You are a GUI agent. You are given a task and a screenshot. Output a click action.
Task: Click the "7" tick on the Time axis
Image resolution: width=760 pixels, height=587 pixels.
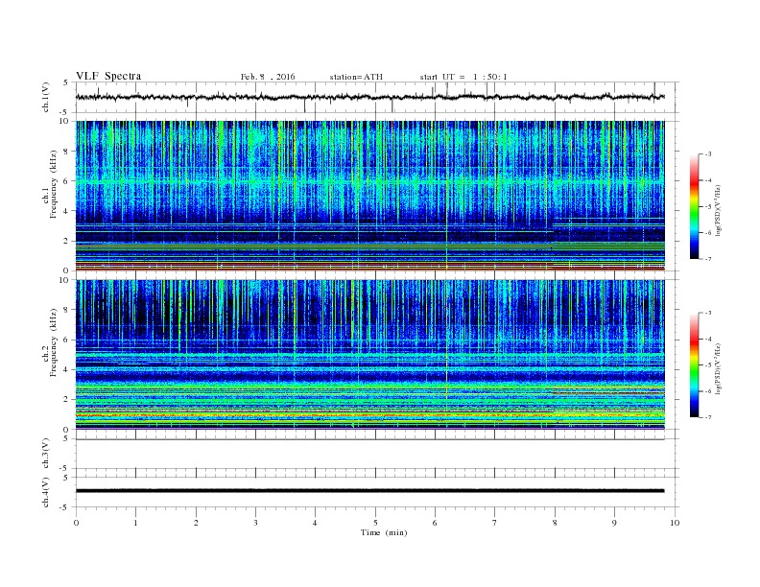click(x=495, y=523)
